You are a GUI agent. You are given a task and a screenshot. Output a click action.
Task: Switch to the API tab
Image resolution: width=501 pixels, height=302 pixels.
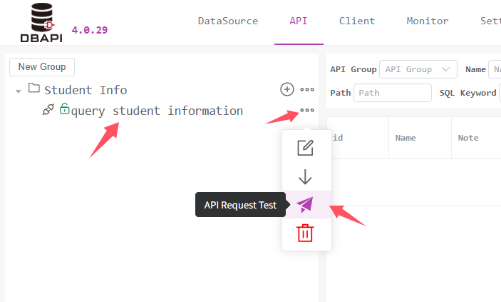tap(299, 21)
